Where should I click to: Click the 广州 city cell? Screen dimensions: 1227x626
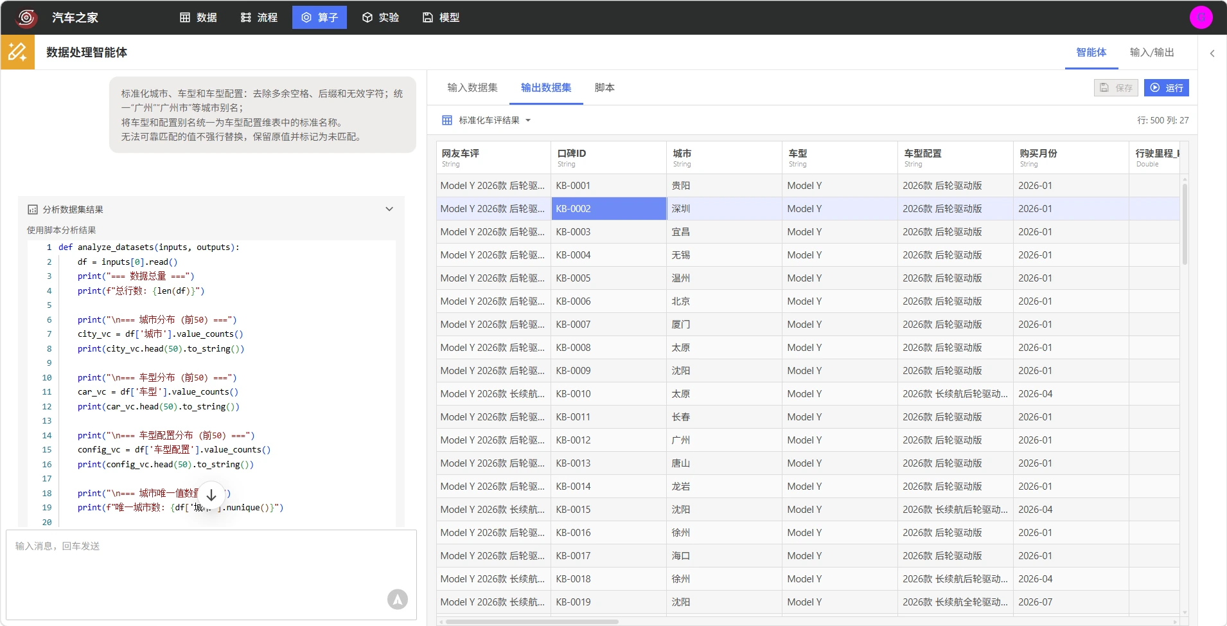pyautogui.click(x=725, y=440)
